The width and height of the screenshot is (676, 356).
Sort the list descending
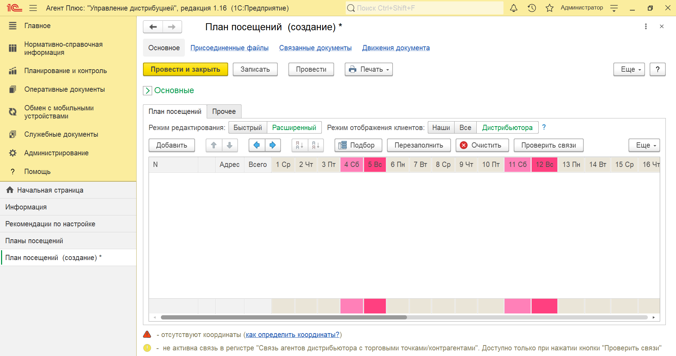[315, 145]
